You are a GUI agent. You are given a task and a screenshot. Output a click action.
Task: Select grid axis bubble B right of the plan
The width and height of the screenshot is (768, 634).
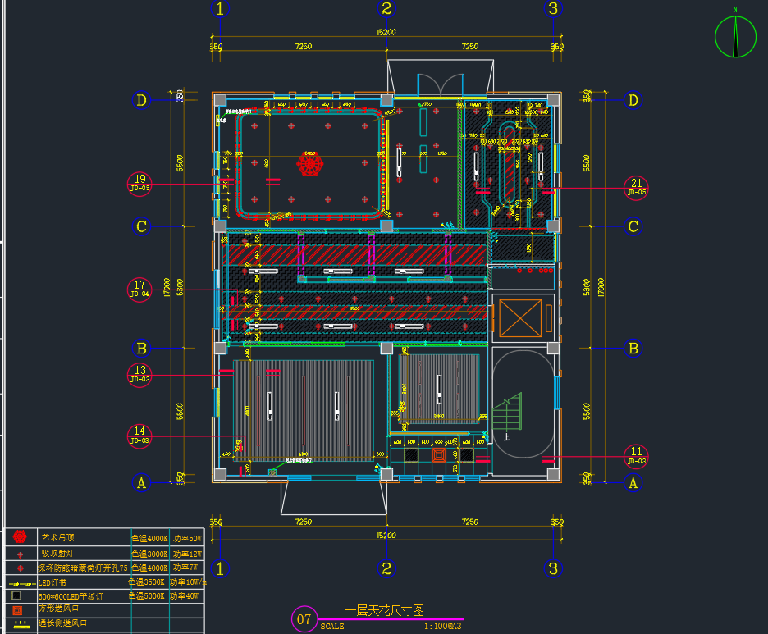(x=633, y=348)
